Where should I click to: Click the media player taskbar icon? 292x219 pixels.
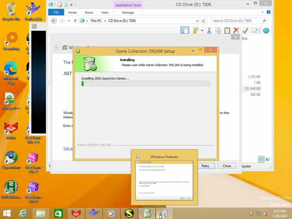click(111, 213)
